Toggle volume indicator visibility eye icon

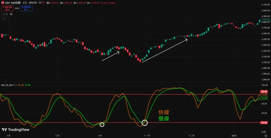(x=11, y=14)
